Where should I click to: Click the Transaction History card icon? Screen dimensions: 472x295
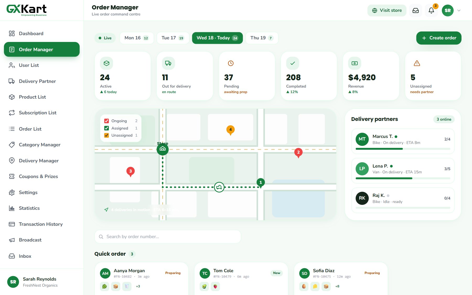click(x=12, y=224)
